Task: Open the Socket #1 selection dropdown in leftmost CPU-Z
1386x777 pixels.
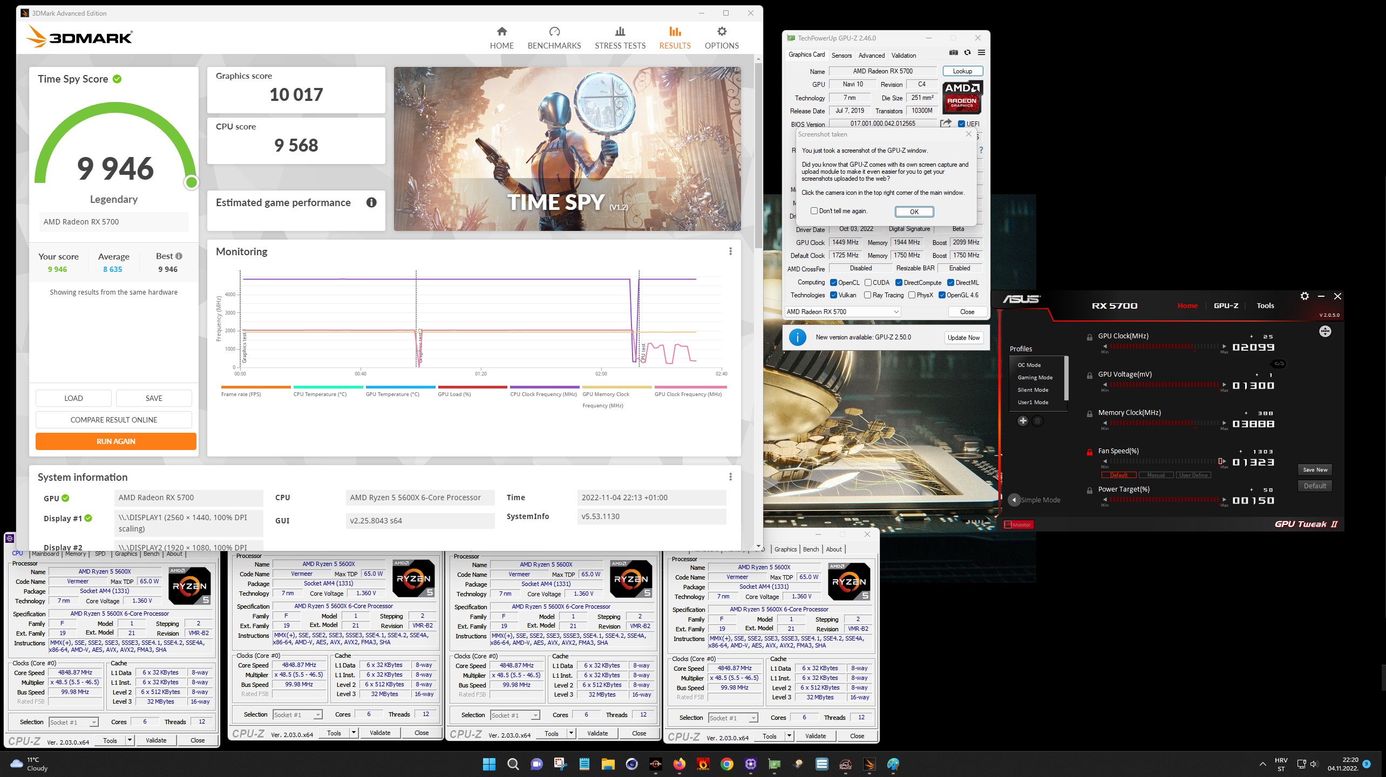Action: point(73,722)
